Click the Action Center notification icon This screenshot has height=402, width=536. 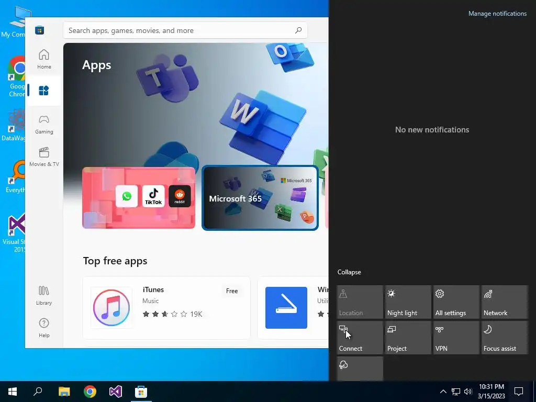(519, 392)
